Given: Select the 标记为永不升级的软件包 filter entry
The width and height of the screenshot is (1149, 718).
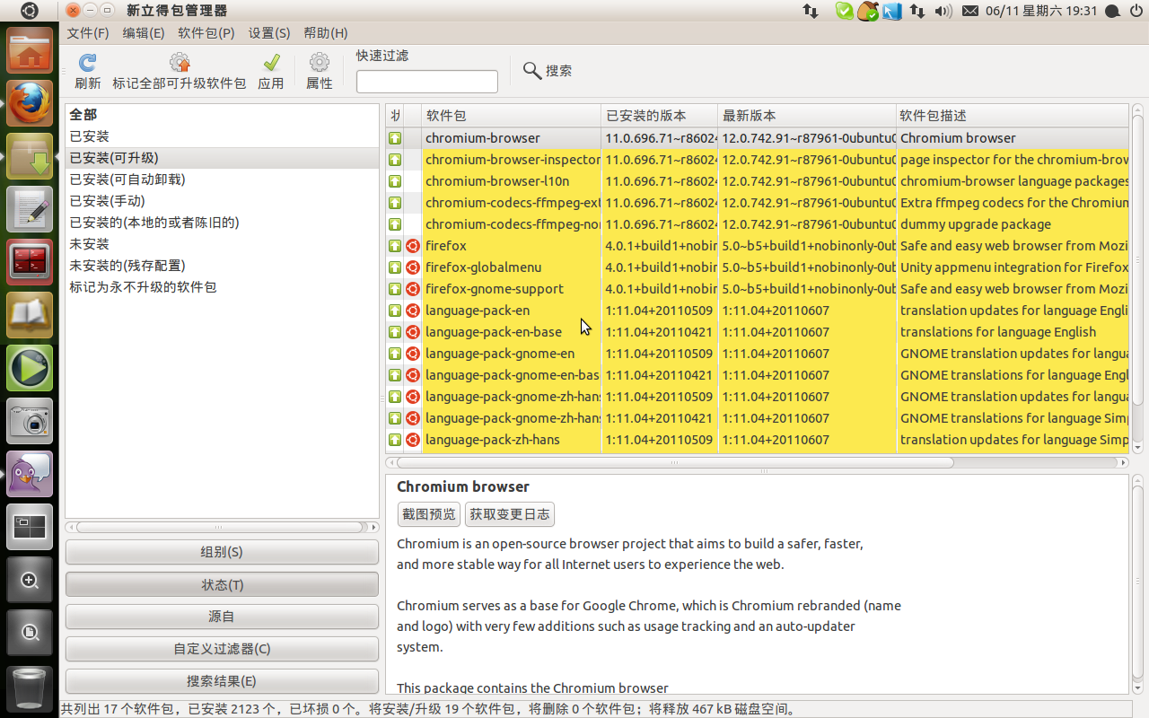Looking at the screenshot, I should [222, 287].
